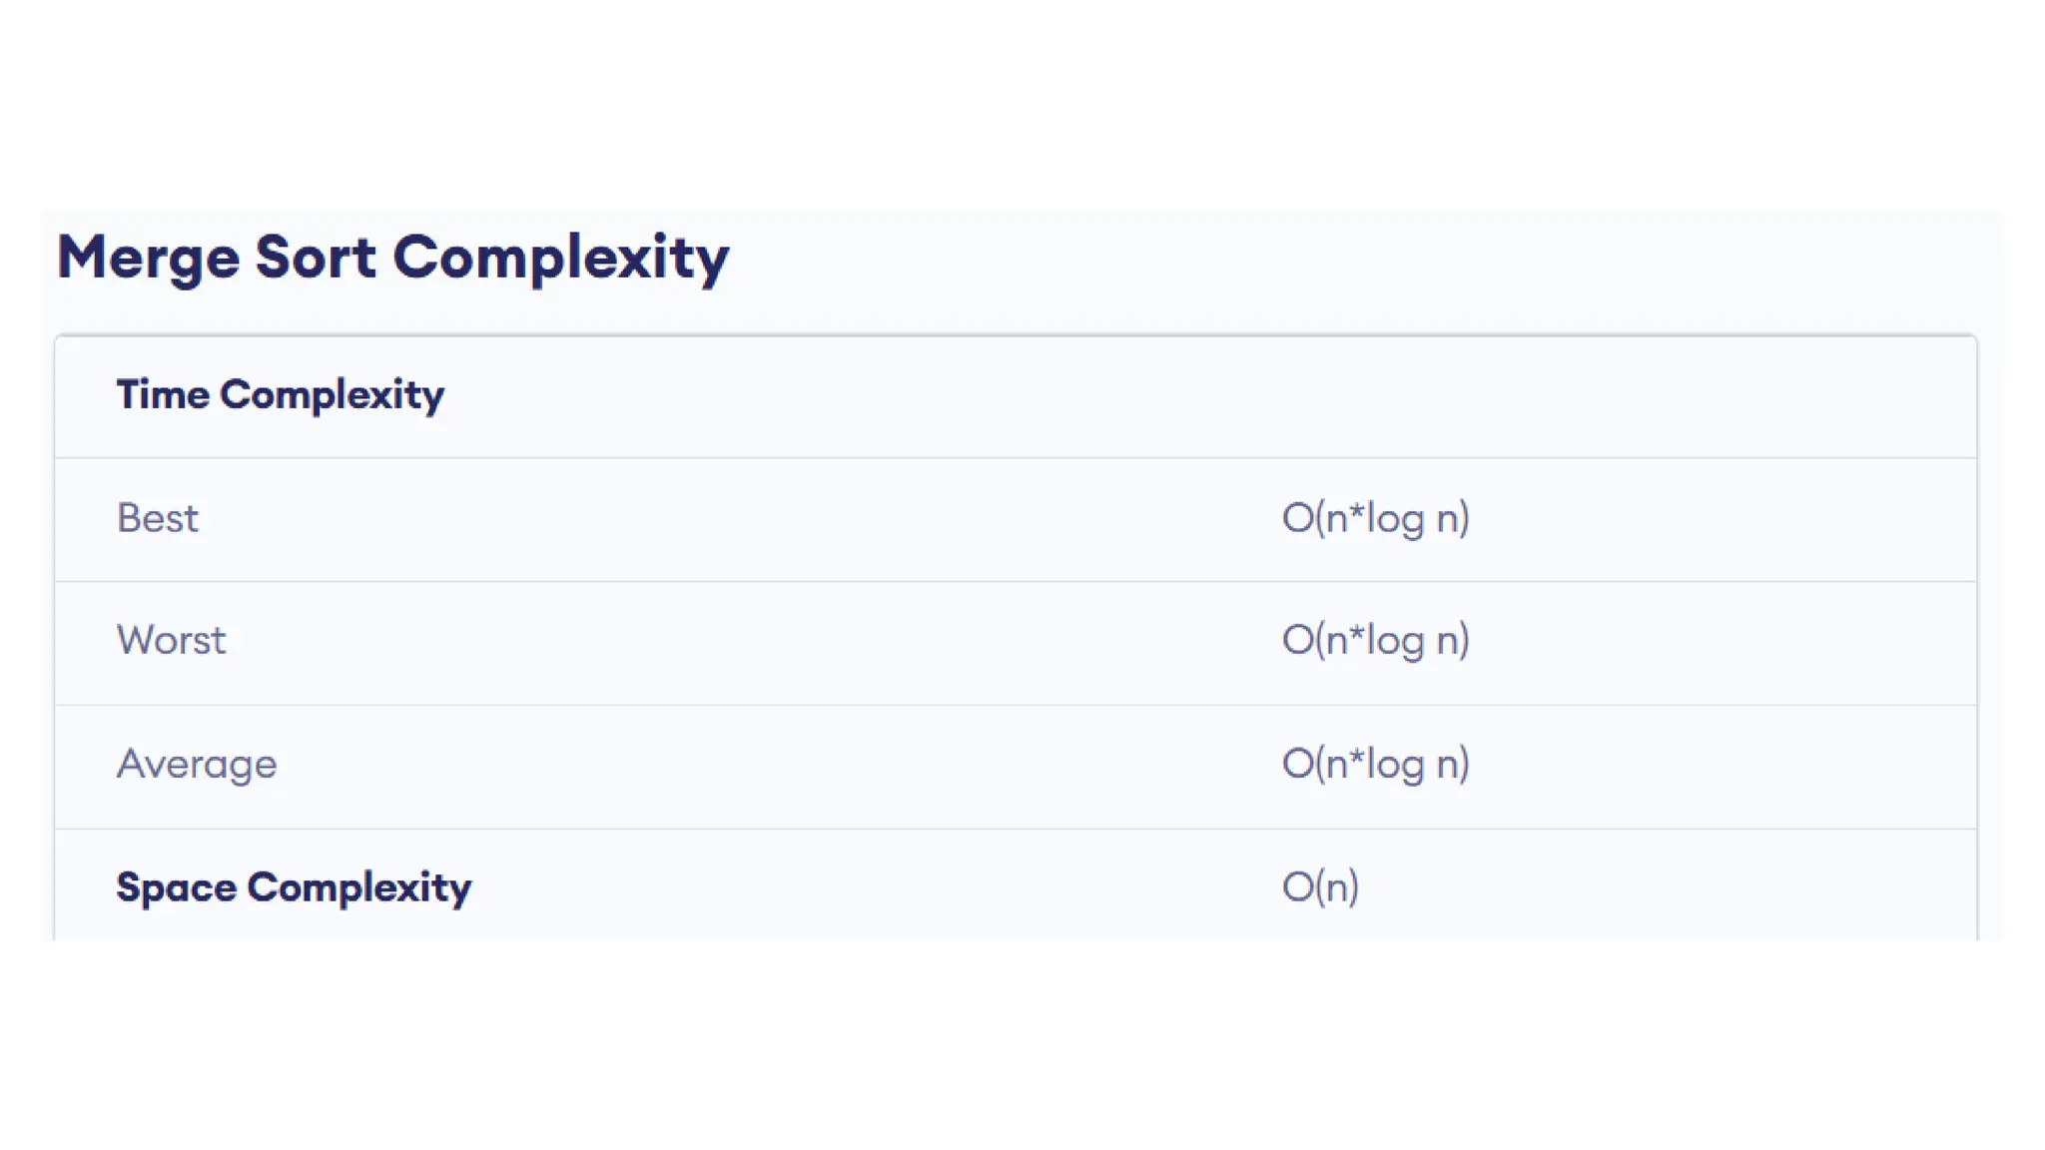The width and height of the screenshot is (2045, 1150).
Task: Click the word Complexity in Space Complexity row
Action: click(359, 887)
